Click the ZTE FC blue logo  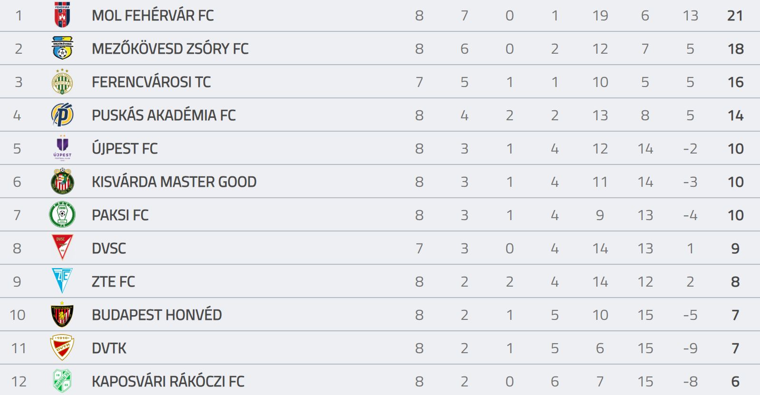[x=62, y=281]
